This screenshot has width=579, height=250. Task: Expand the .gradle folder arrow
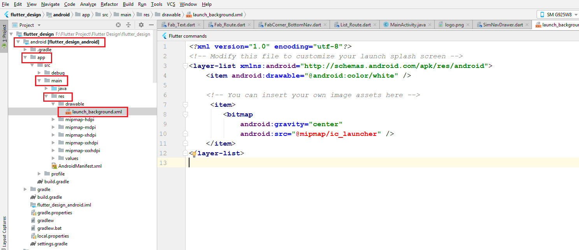(25, 50)
